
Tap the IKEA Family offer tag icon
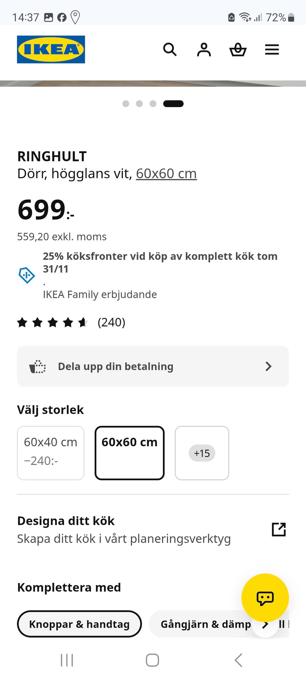(x=27, y=275)
